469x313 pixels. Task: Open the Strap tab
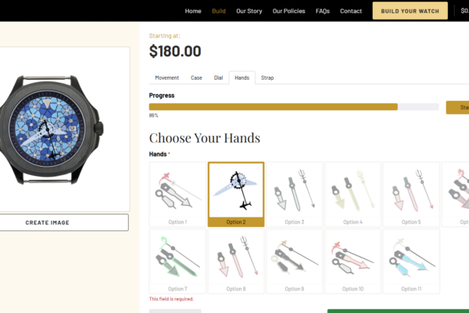(267, 78)
